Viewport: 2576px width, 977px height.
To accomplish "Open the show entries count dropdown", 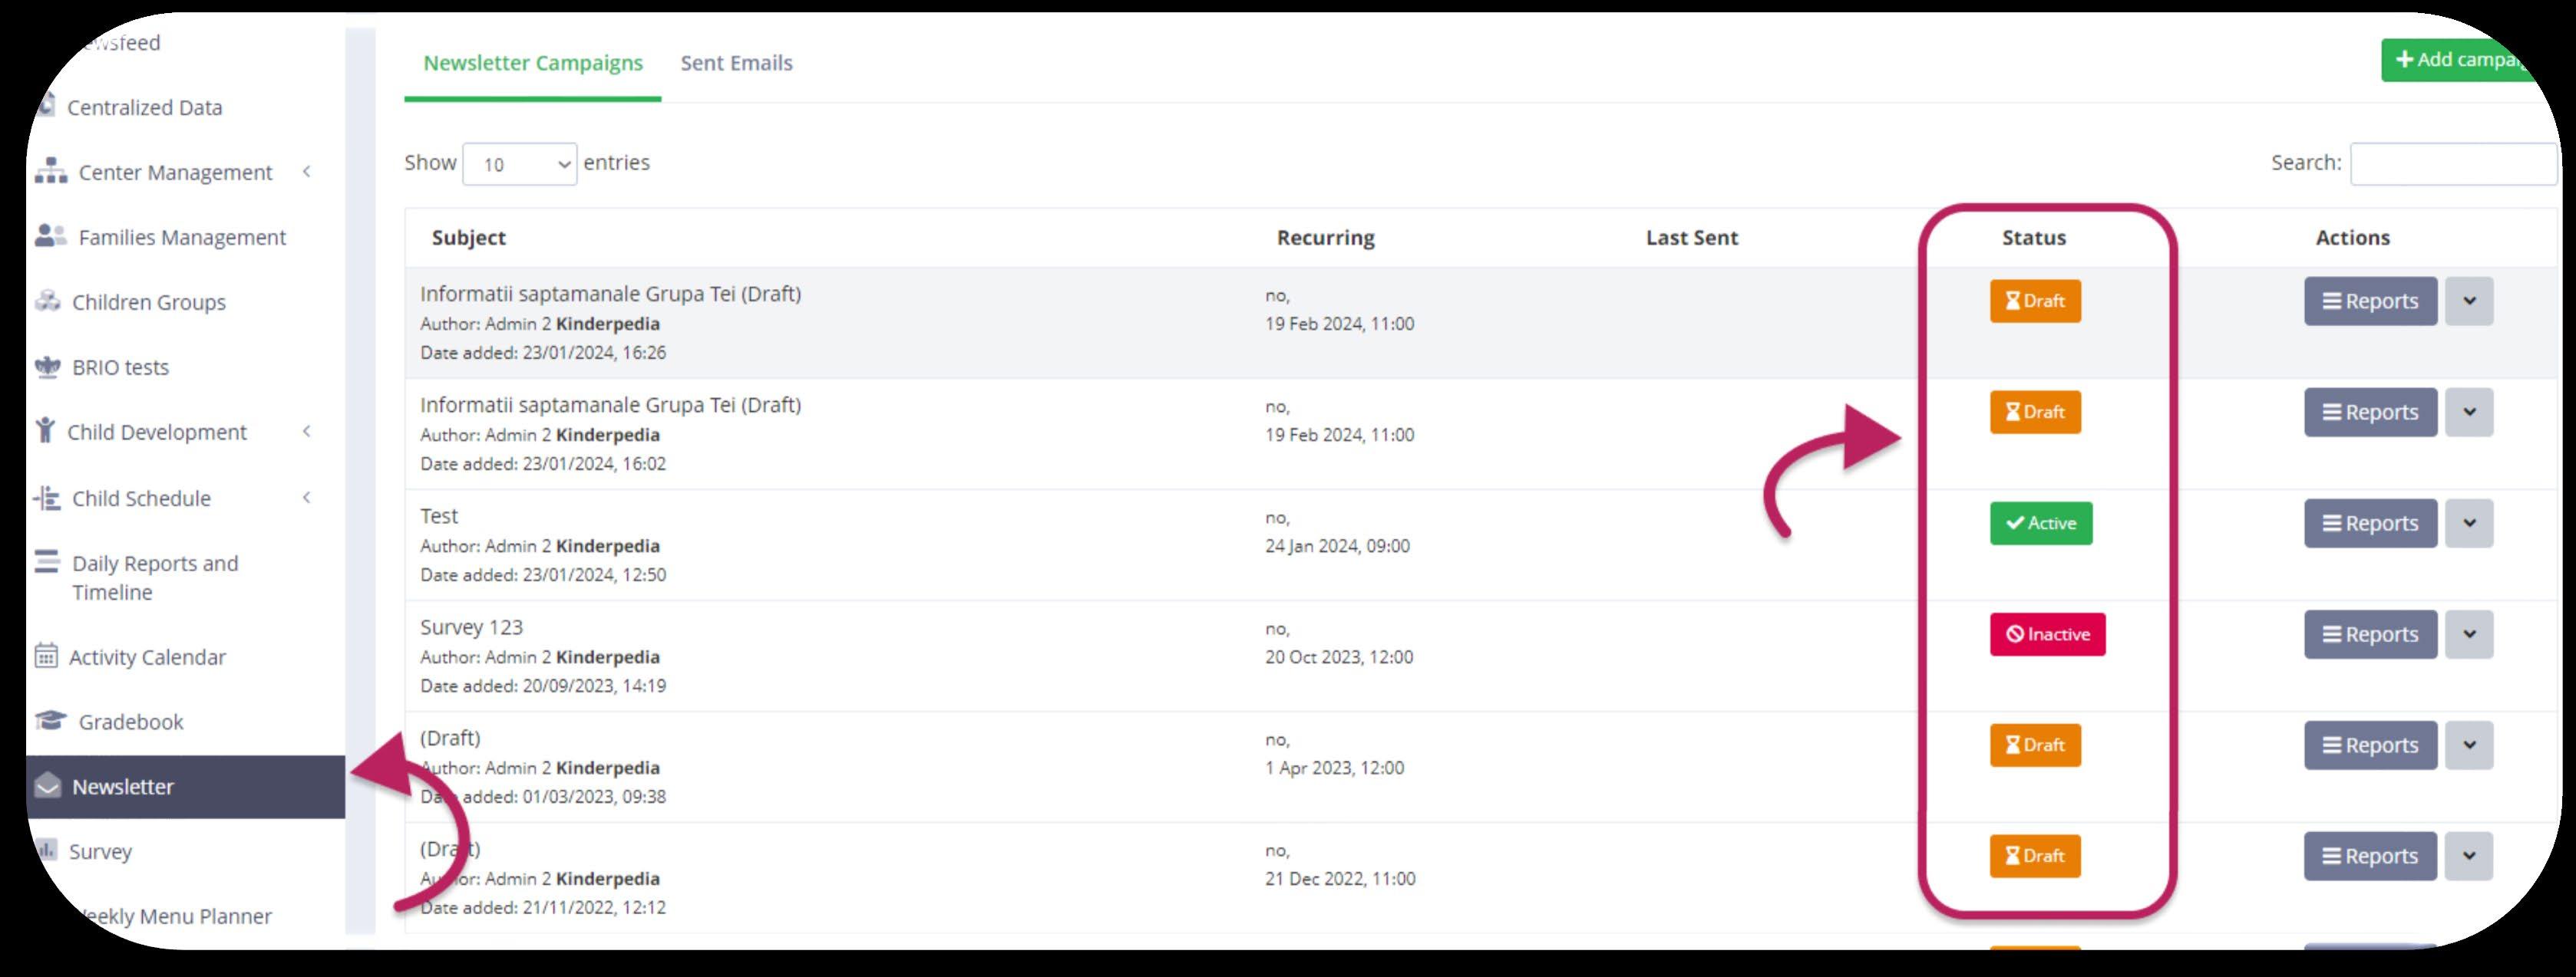I will (519, 164).
